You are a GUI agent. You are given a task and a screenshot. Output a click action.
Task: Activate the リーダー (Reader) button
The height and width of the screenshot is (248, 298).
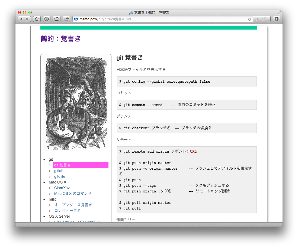[262, 19]
